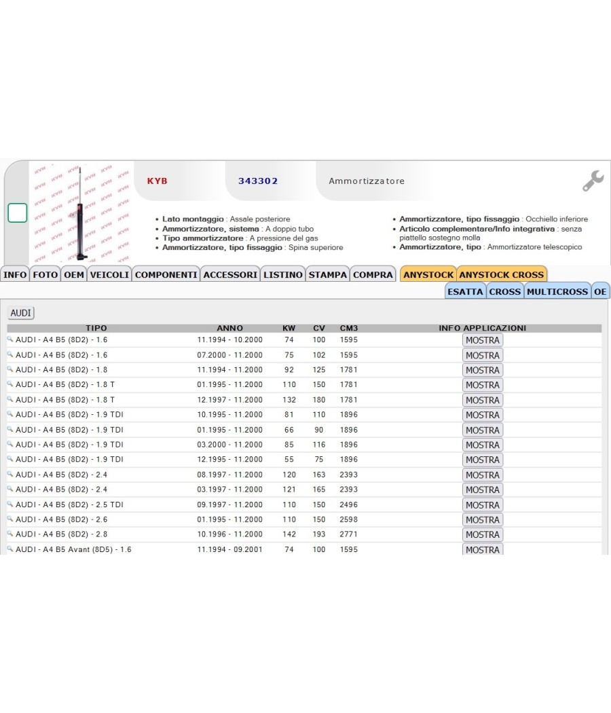
Task: Switch to the ANYSTOCK tab
Action: [428, 274]
